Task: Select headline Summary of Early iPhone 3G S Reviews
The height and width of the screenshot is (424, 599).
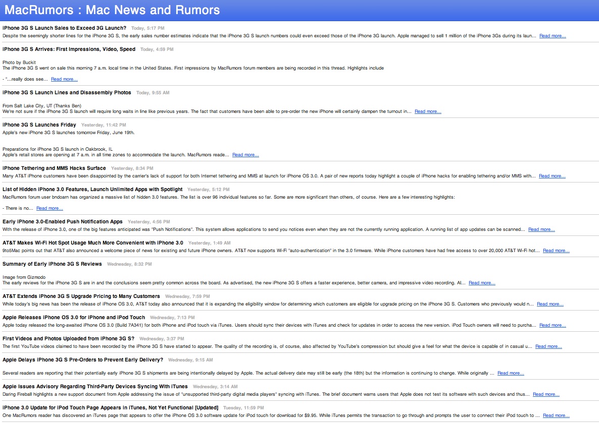Action: [52, 264]
